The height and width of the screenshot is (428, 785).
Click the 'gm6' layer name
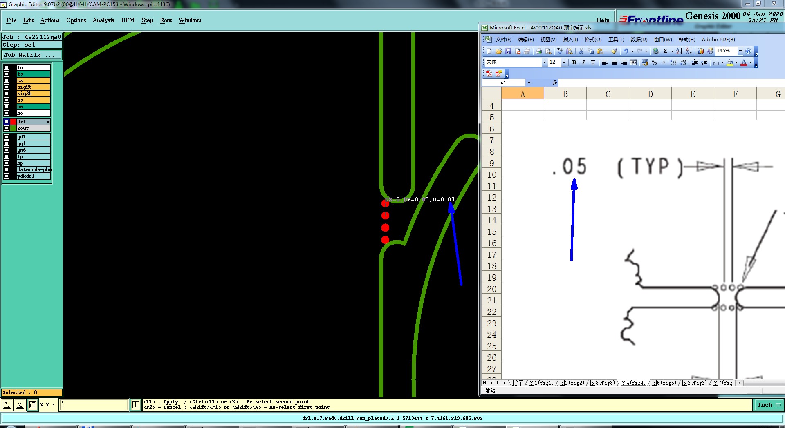tap(33, 150)
